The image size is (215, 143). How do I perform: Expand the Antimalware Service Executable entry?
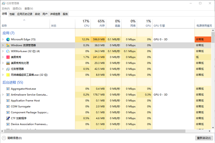pyautogui.click(x=3, y=94)
